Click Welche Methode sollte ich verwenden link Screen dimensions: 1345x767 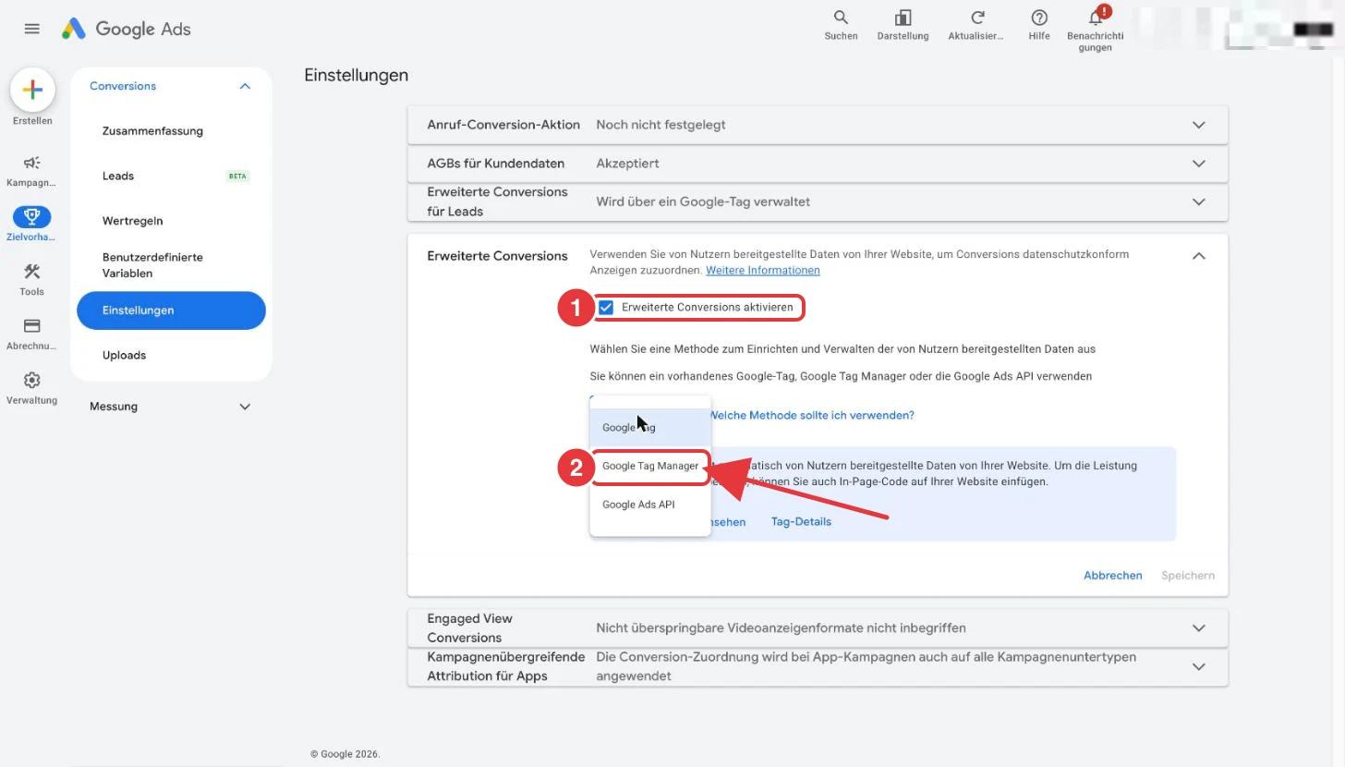pyautogui.click(x=812, y=415)
